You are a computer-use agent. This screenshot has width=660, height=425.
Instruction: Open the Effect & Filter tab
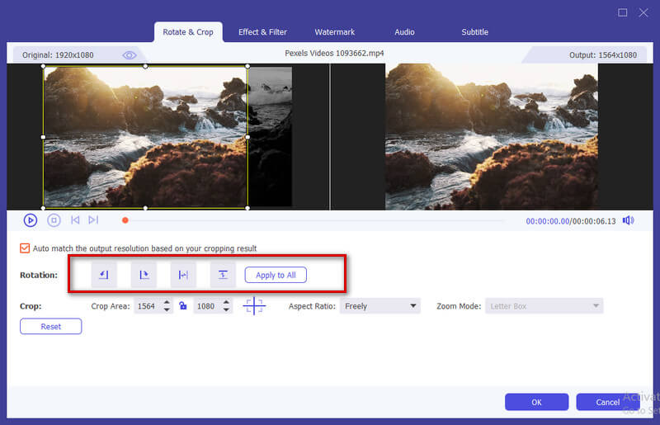(x=262, y=32)
